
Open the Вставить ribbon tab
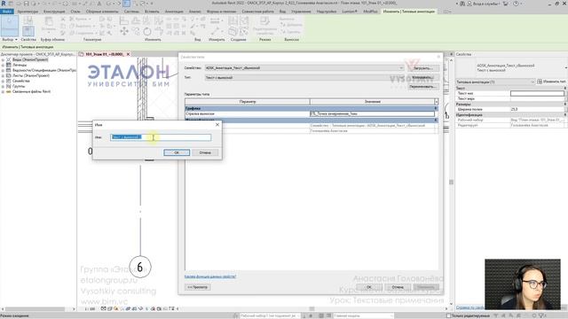[x=152, y=12]
